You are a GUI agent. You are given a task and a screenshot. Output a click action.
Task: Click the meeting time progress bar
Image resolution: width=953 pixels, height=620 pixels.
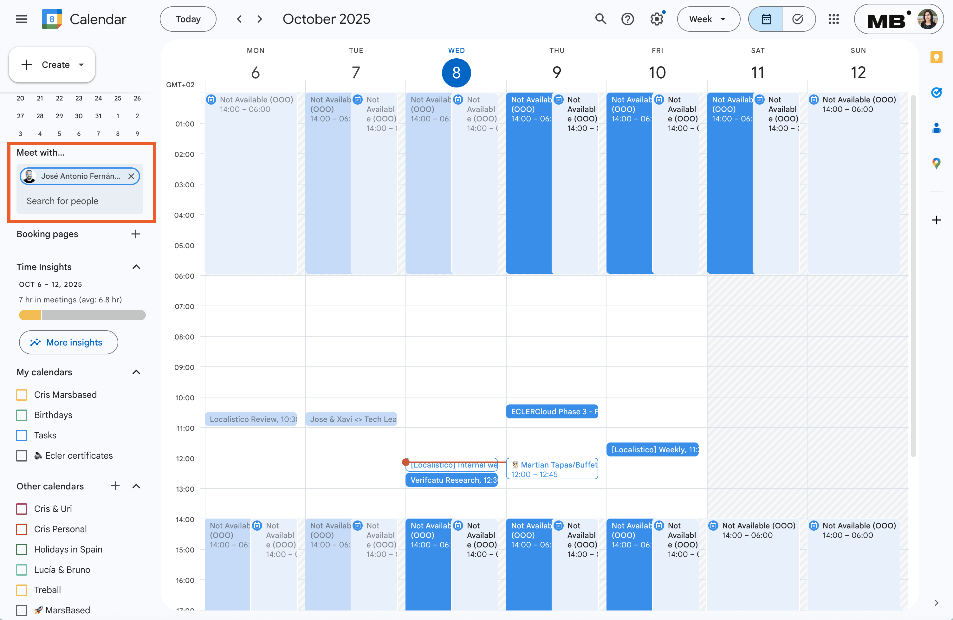point(82,315)
